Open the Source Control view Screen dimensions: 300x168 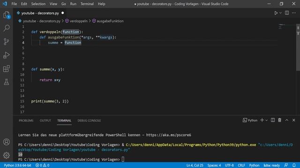pyautogui.click(x=7, y=42)
